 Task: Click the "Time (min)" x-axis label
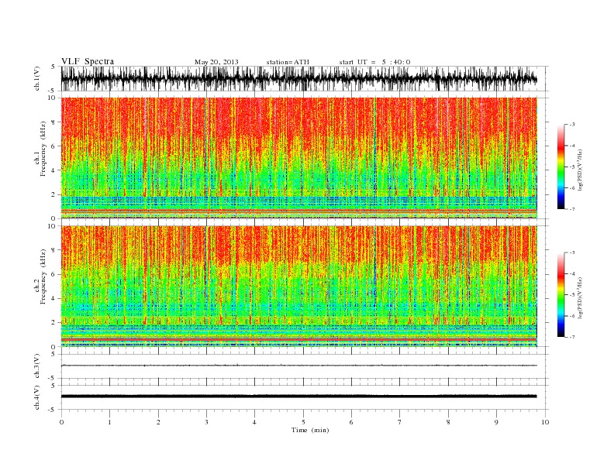click(x=310, y=430)
